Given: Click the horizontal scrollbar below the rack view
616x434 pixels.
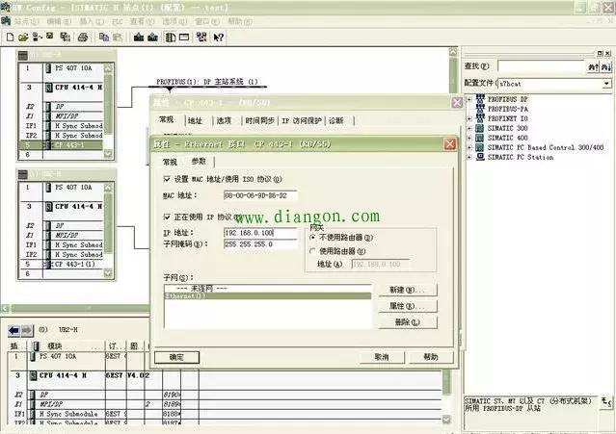Looking at the screenshot, I should click(79, 309).
